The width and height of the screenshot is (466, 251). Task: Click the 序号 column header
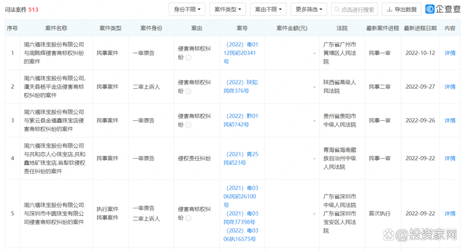tap(12, 28)
